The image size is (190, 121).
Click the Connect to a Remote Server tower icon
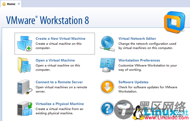pos(25,87)
